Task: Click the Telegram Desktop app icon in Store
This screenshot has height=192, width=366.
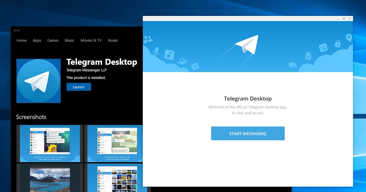Action: pos(38,81)
